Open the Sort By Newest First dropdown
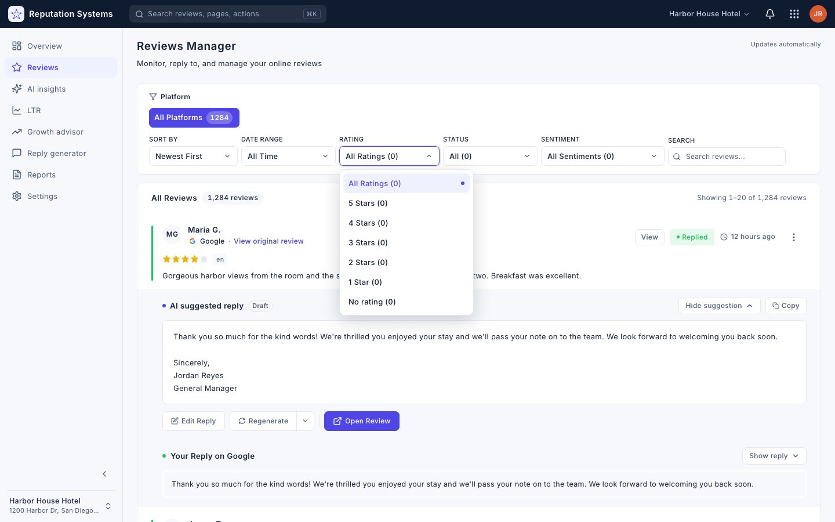Screen dimensions: 835x522 pyautogui.click(x=193, y=156)
